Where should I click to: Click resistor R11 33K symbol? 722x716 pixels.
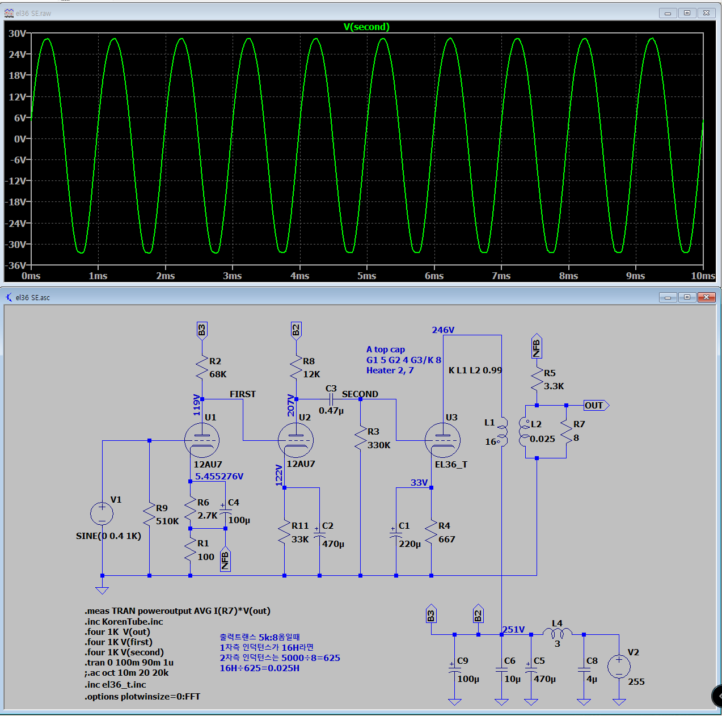[x=284, y=532]
